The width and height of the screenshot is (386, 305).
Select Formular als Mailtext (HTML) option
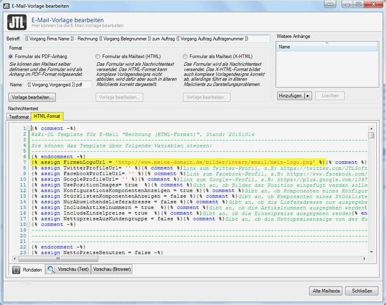[98, 56]
